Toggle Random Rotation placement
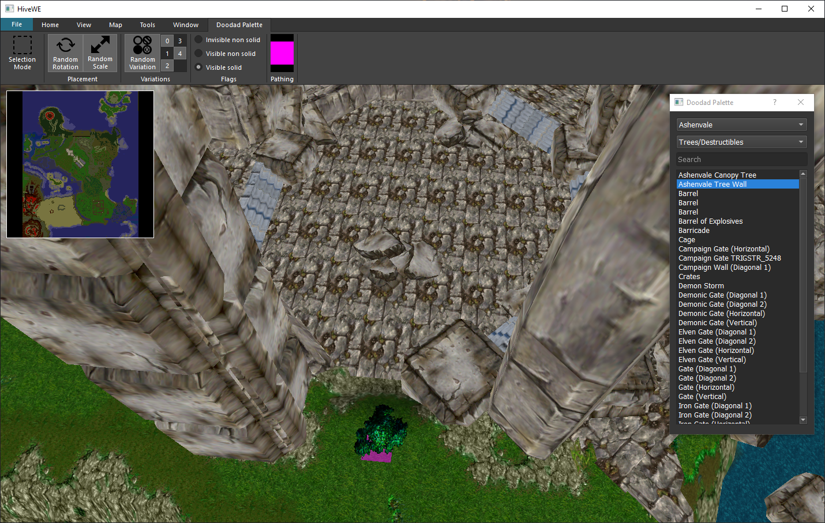 click(65, 53)
